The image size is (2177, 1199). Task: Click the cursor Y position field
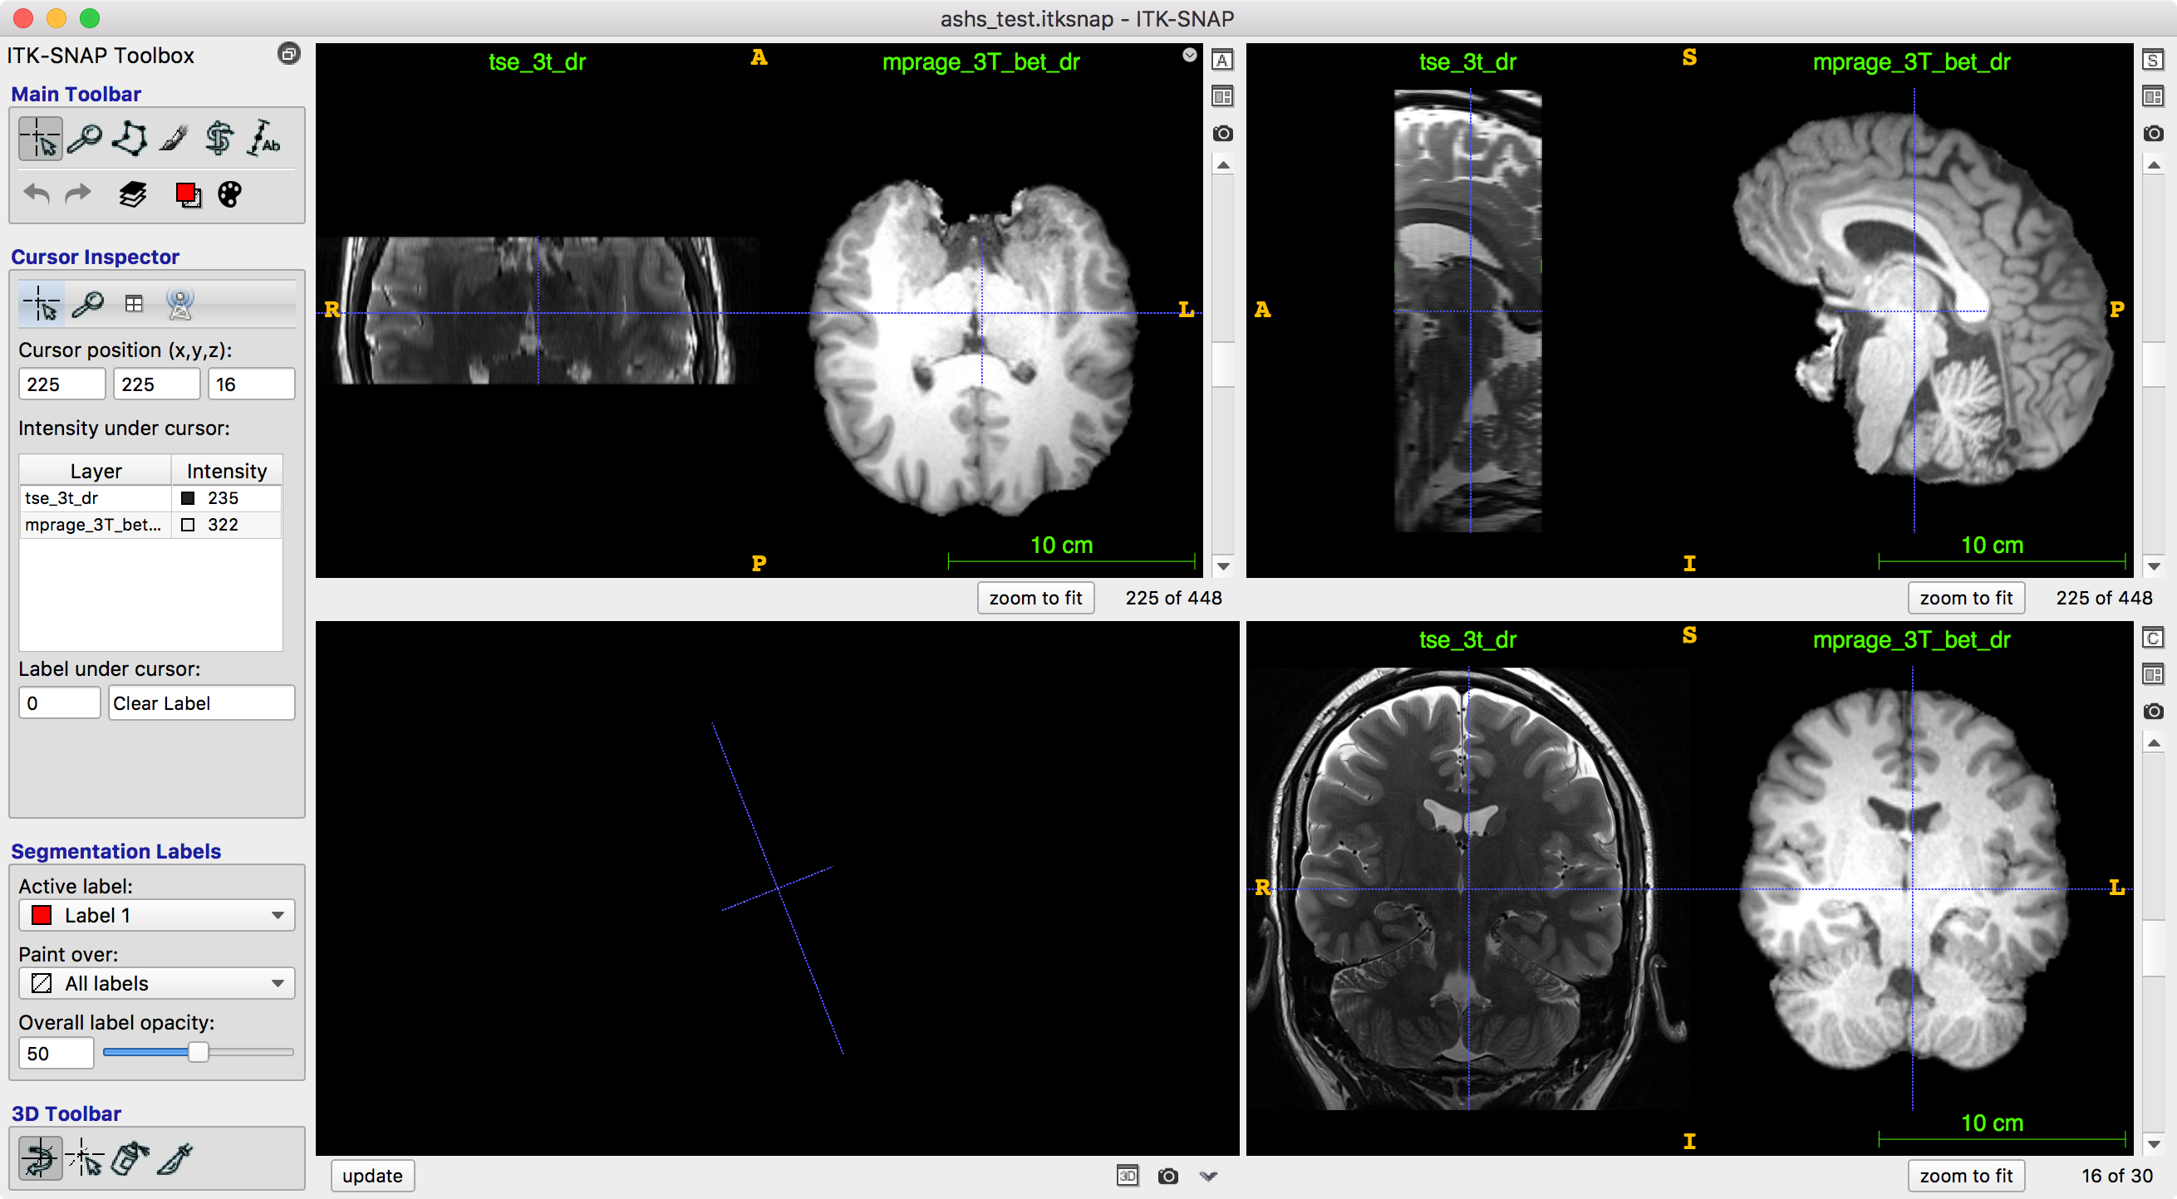(156, 384)
